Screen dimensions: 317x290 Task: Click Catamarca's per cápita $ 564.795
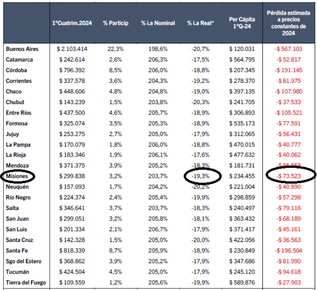point(242,60)
